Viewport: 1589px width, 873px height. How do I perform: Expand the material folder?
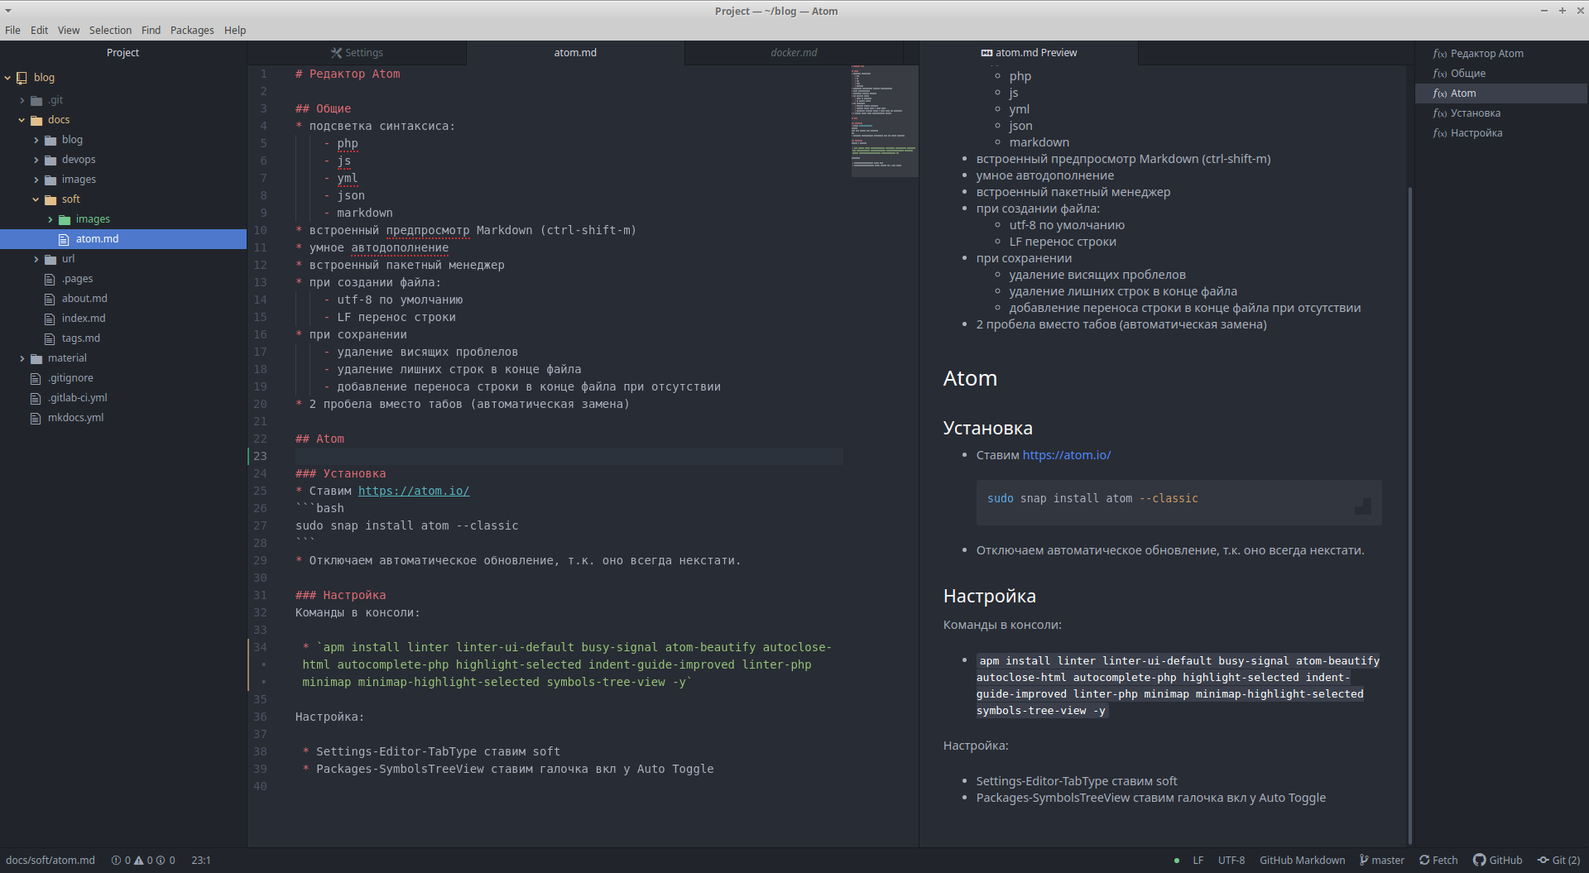pyautogui.click(x=22, y=358)
